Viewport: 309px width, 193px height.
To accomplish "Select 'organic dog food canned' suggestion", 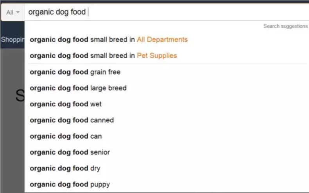I will pos(72,120).
